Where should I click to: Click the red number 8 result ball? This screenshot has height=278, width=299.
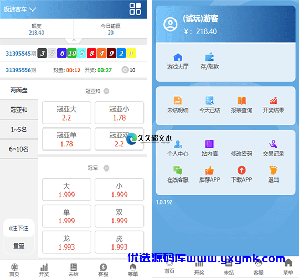click(x=91, y=53)
